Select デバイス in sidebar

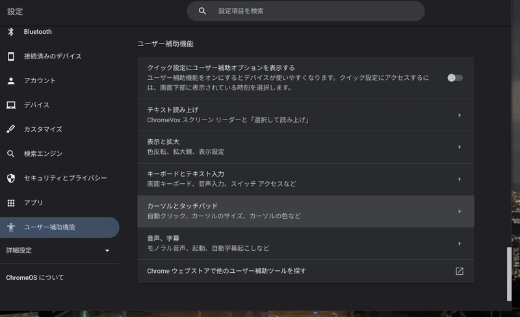tap(36, 105)
